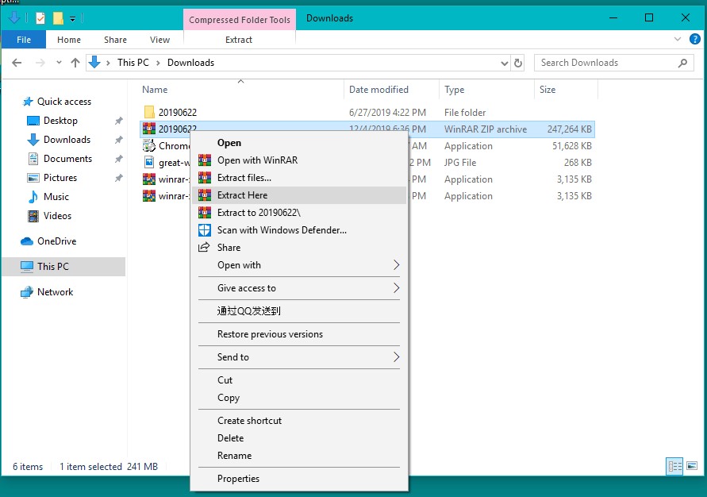Viewport: 707px width, 497px height.
Task: Click the Documents icon in sidebar
Action: point(33,159)
